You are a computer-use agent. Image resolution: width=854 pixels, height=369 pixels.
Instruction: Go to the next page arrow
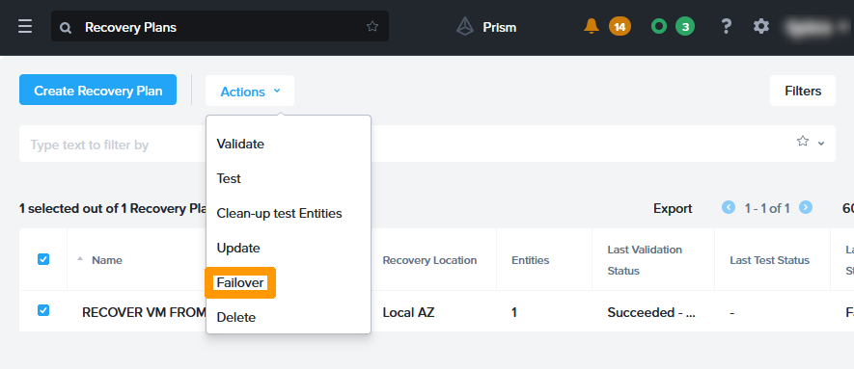point(806,207)
